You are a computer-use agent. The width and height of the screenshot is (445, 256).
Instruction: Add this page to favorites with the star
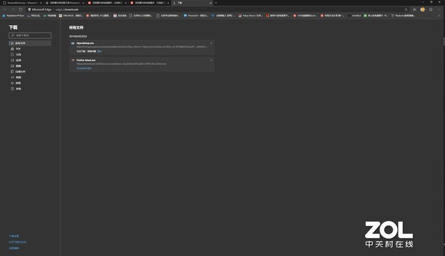pos(406,9)
